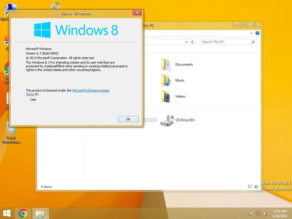Open the Documents folder in This PC
Image resolution: width=292 pixels, height=219 pixels.
point(177,64)
